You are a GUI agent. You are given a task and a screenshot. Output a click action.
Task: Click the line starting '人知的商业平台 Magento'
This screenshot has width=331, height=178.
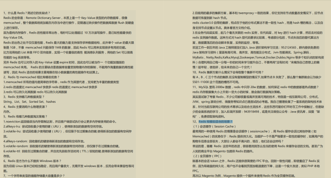point(223,151)
